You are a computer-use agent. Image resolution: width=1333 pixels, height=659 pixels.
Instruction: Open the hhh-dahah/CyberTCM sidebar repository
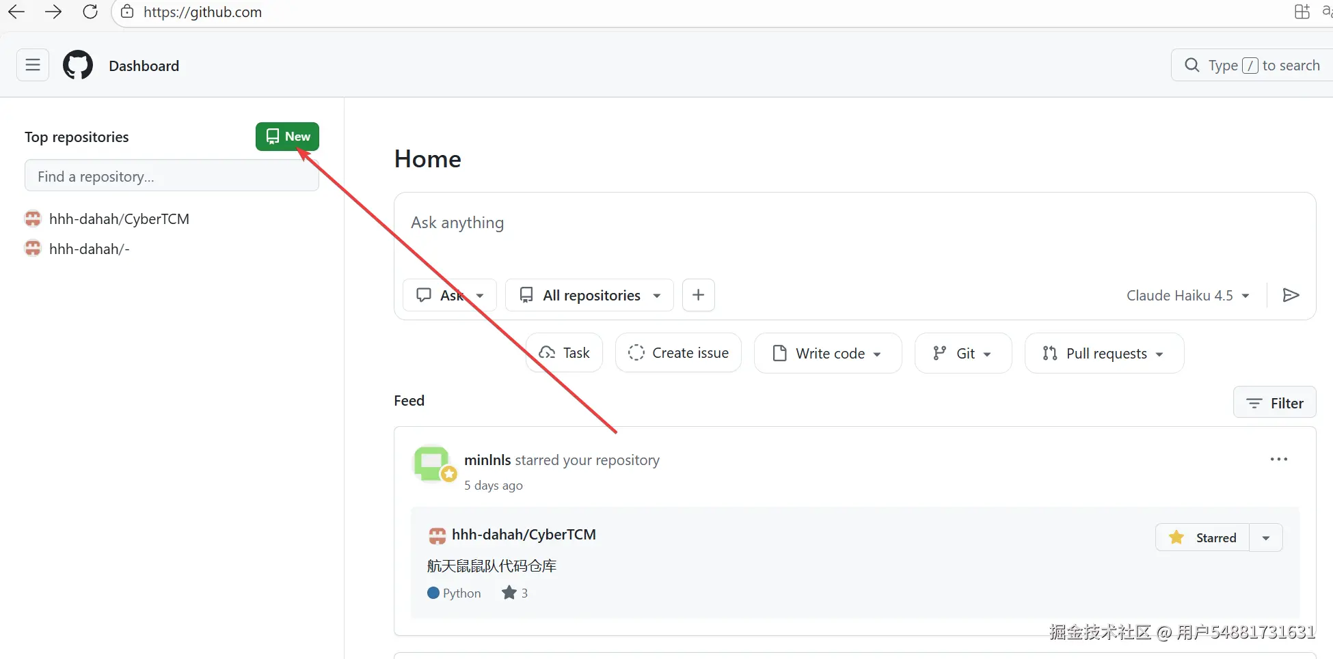(120, 219)
